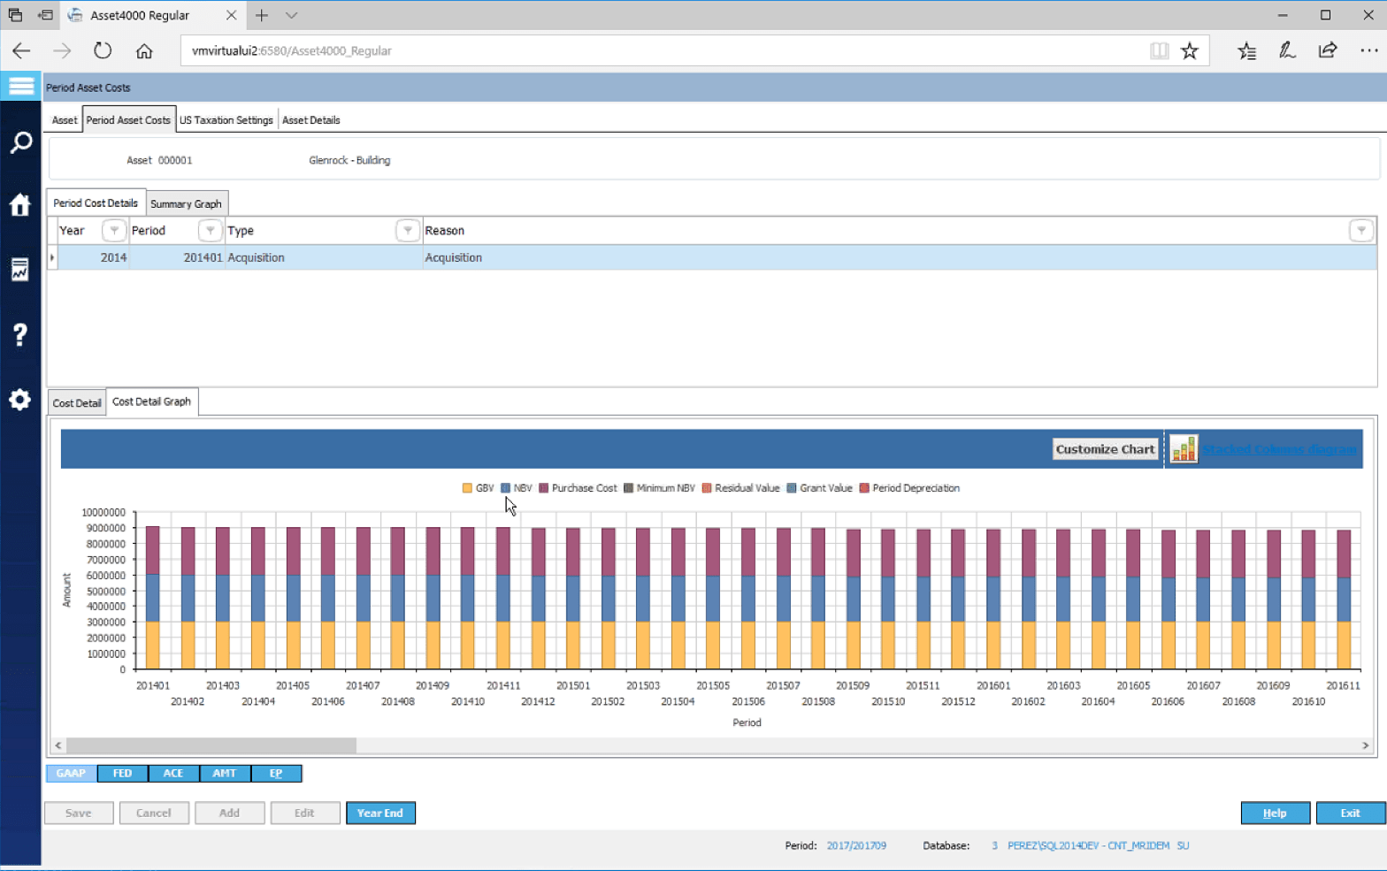Click the Purchase Cost legend swatch
The image size is (1387, 871).
click(543, 488)
